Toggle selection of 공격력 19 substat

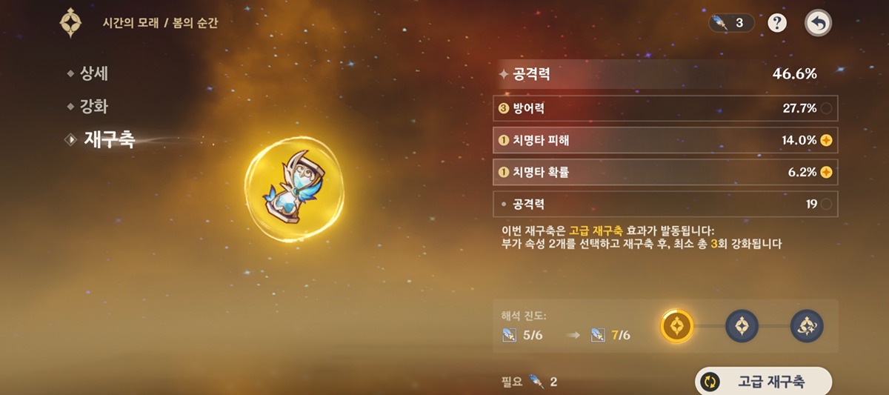[x=665, y=204]
